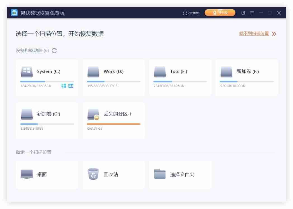This screenshot has height=209, width=293.
Task: Click the Work (D:) usage bar
Action: click(x=114, y=82)
